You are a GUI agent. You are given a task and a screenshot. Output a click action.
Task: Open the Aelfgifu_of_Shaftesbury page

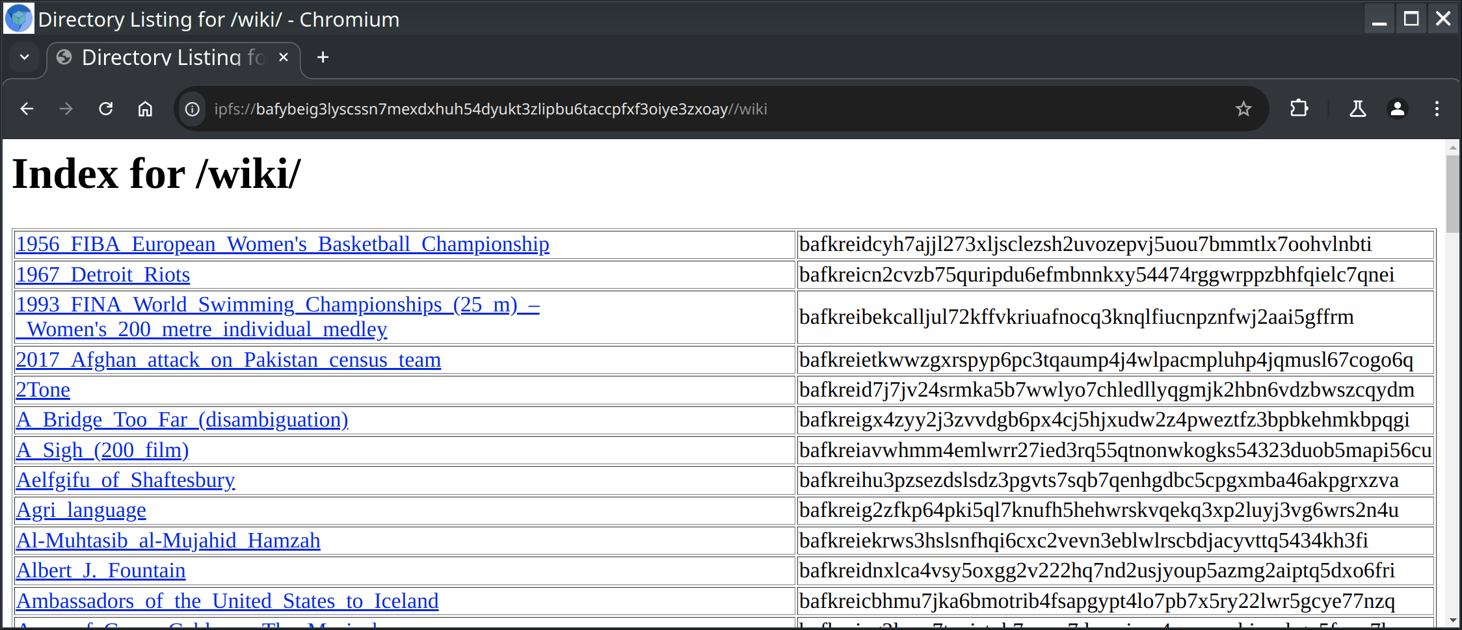point(125,480)
